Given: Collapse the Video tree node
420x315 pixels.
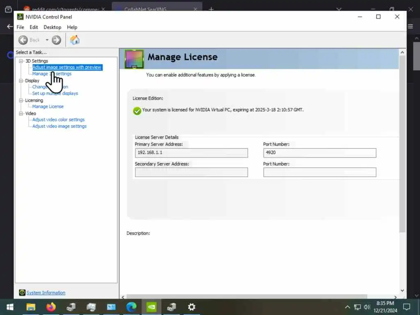Looking at the screenshot, I should point(21,114).
